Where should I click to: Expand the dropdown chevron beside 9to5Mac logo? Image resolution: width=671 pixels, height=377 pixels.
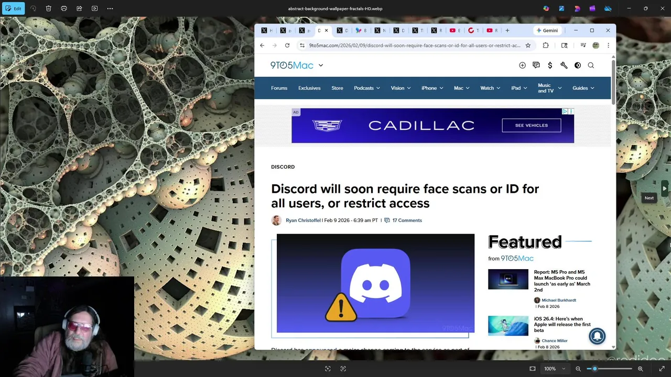click(x=321, y=65)
